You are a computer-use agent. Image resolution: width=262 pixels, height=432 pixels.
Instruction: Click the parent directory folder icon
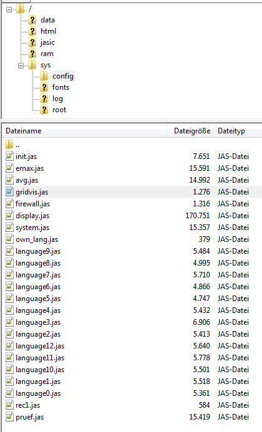tap(9, 144)
